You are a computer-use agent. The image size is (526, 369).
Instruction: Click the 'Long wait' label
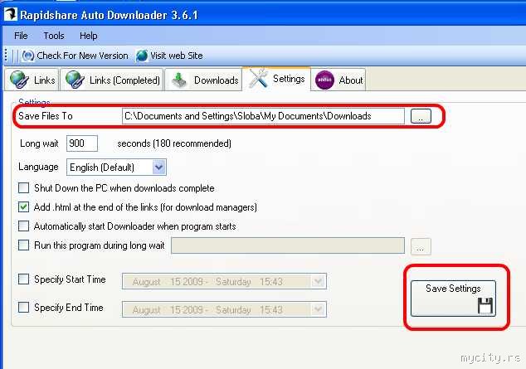(39, 143)
